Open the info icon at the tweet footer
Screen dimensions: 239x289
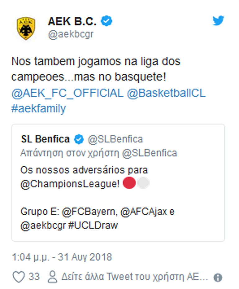click(x=218, y=278)
